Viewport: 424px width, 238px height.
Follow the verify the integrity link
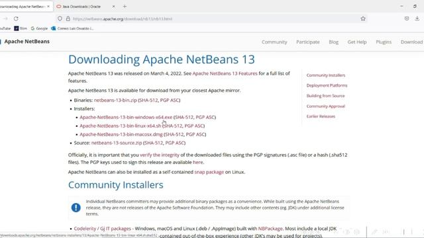pyautogui.click(x=160, y=155)
